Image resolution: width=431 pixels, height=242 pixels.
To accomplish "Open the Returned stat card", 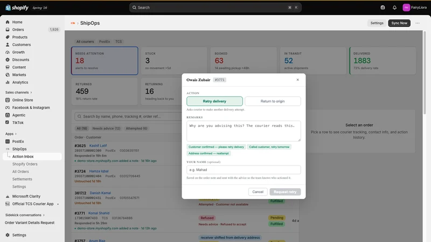I will click(105, 91).
